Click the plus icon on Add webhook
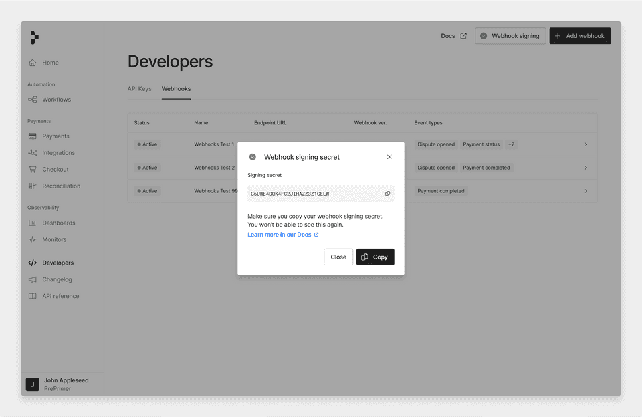This screenshot has width=642, height=417. (x=557, y=36)
